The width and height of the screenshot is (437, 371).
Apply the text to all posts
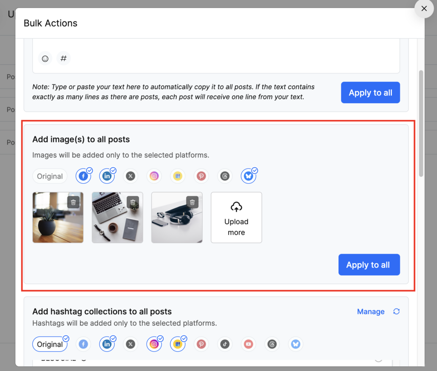pos(370,93)
